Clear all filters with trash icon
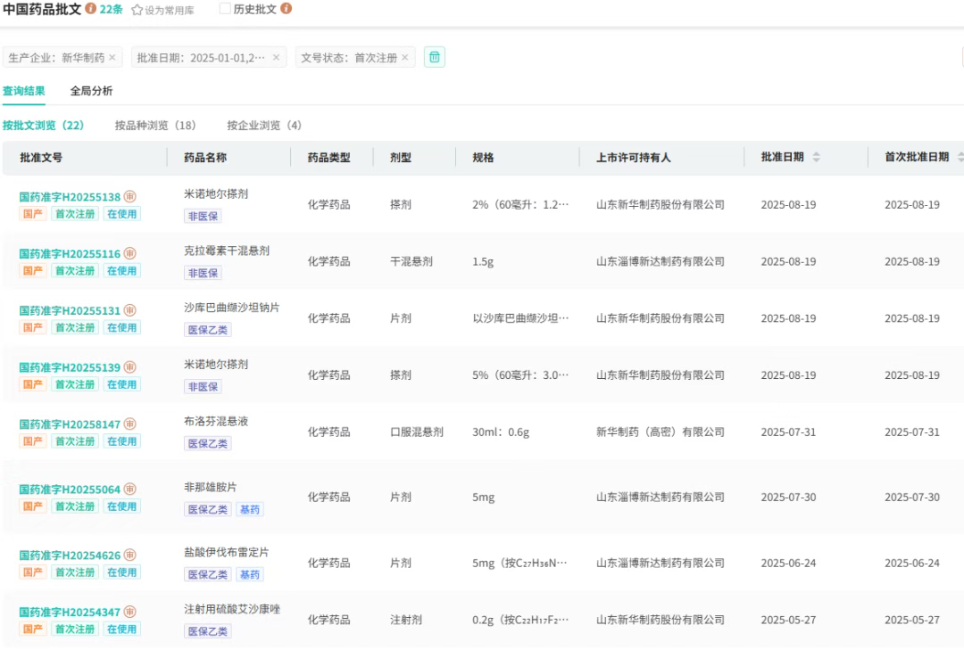 (x=435, y=57)
